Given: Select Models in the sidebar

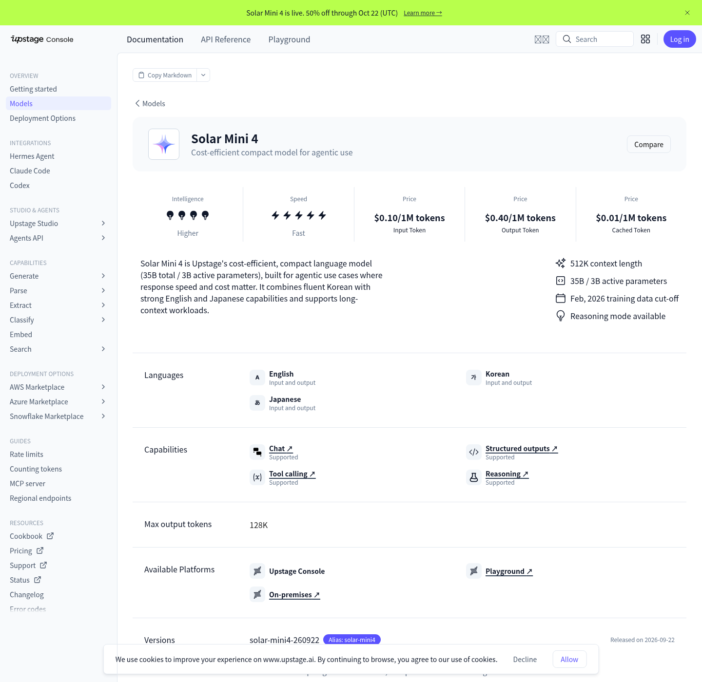Looking at the screenshot, I should 58,103.
